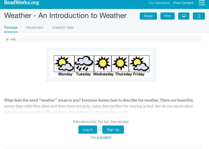Seek along the audio progress bar

[x=108, y=39]
